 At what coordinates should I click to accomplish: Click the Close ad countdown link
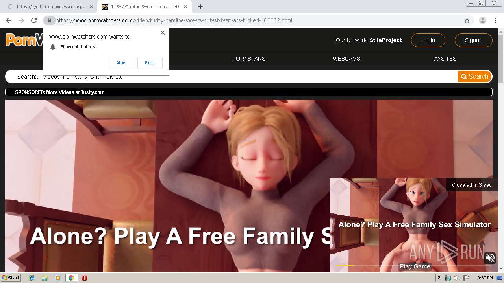472,185
